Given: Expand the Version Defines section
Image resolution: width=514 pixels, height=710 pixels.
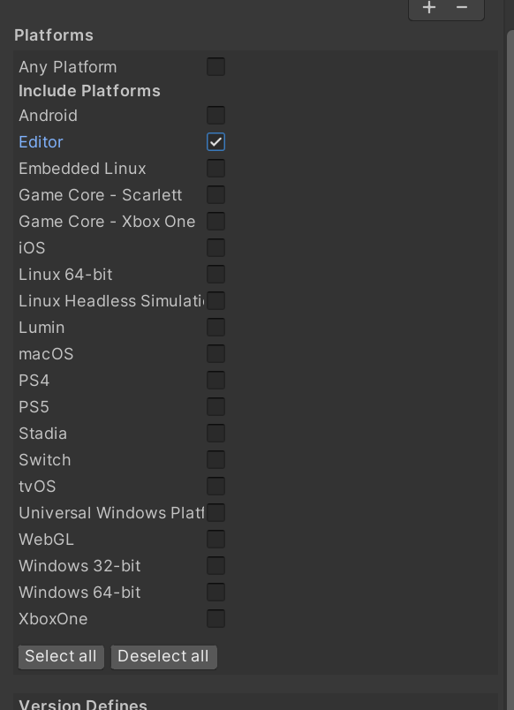Looking at the screenshot, I should [82, 704].
